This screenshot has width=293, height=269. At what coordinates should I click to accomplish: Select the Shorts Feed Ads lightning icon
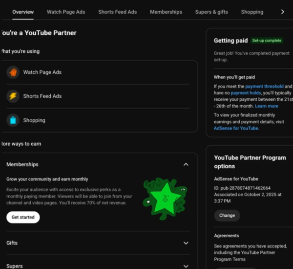pos(13,96)
